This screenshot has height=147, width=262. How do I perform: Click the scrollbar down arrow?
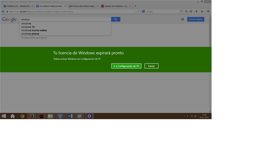point(210,112)
